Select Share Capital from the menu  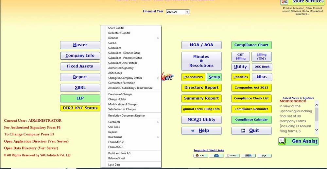[x=116, y=28]
